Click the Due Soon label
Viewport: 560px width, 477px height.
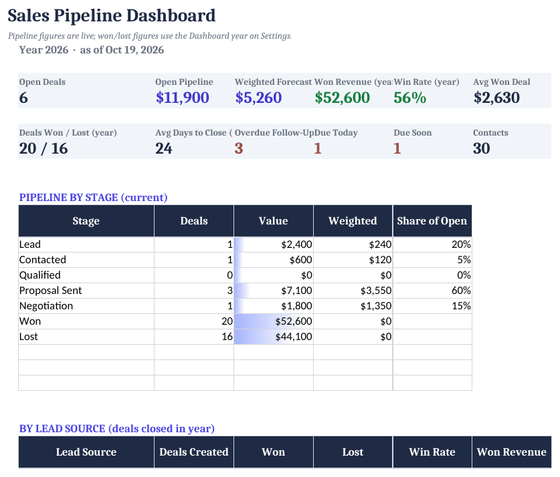pyautogui.click(x=413, y=133)
